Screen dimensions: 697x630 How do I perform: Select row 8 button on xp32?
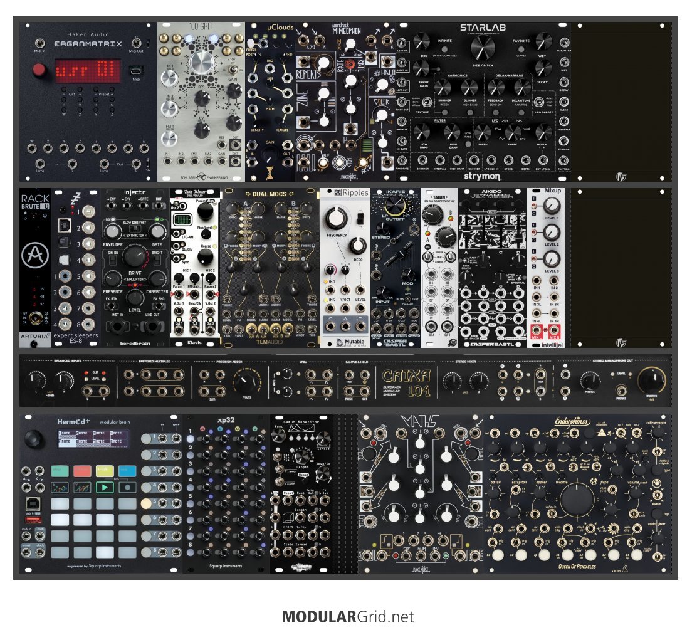click(x=191, y=552)
